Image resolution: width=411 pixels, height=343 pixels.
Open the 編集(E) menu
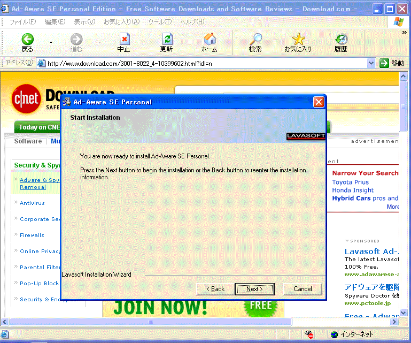[55, 22]
